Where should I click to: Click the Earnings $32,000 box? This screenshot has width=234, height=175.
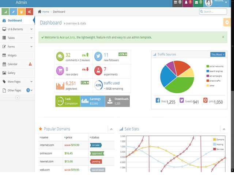click(x=93, y=101)
